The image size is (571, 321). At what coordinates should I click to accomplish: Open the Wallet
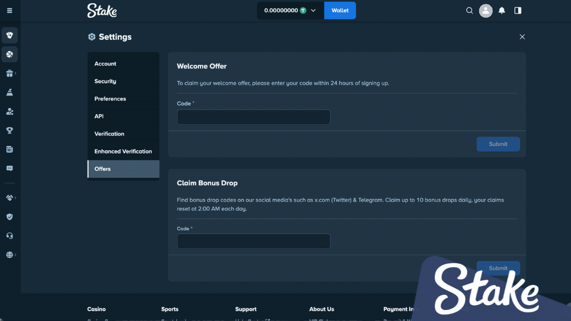[x=340, y=10]
